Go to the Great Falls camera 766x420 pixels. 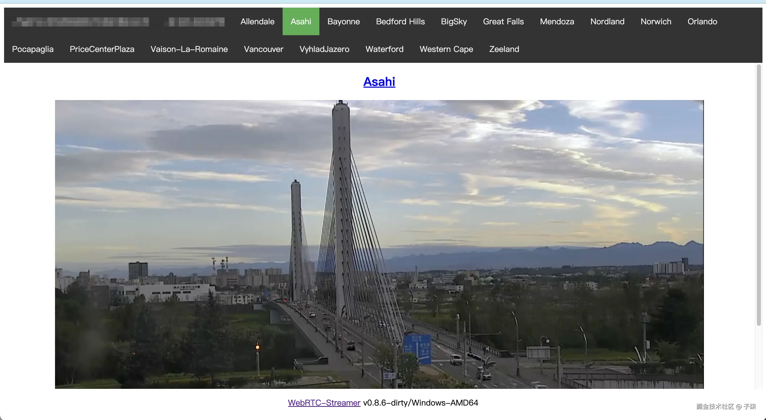coord(503,21)
